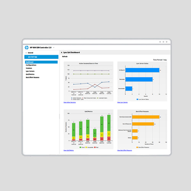Open Best Effort Reasons in the sidebar
Screen dimensions: 191x191
32,77
